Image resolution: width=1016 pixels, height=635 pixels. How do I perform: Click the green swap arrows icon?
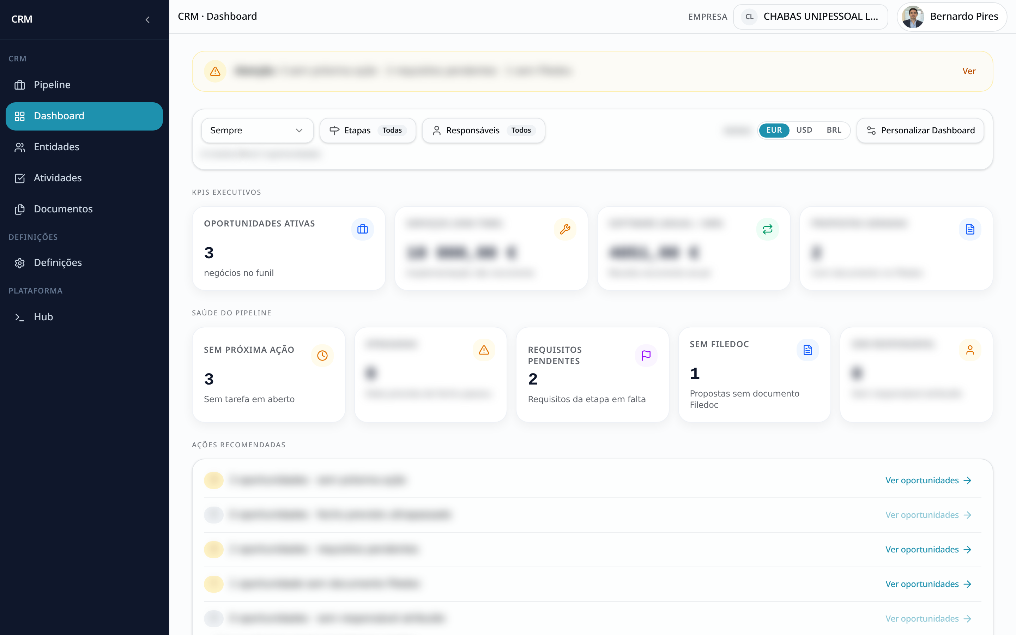(767, 229)
